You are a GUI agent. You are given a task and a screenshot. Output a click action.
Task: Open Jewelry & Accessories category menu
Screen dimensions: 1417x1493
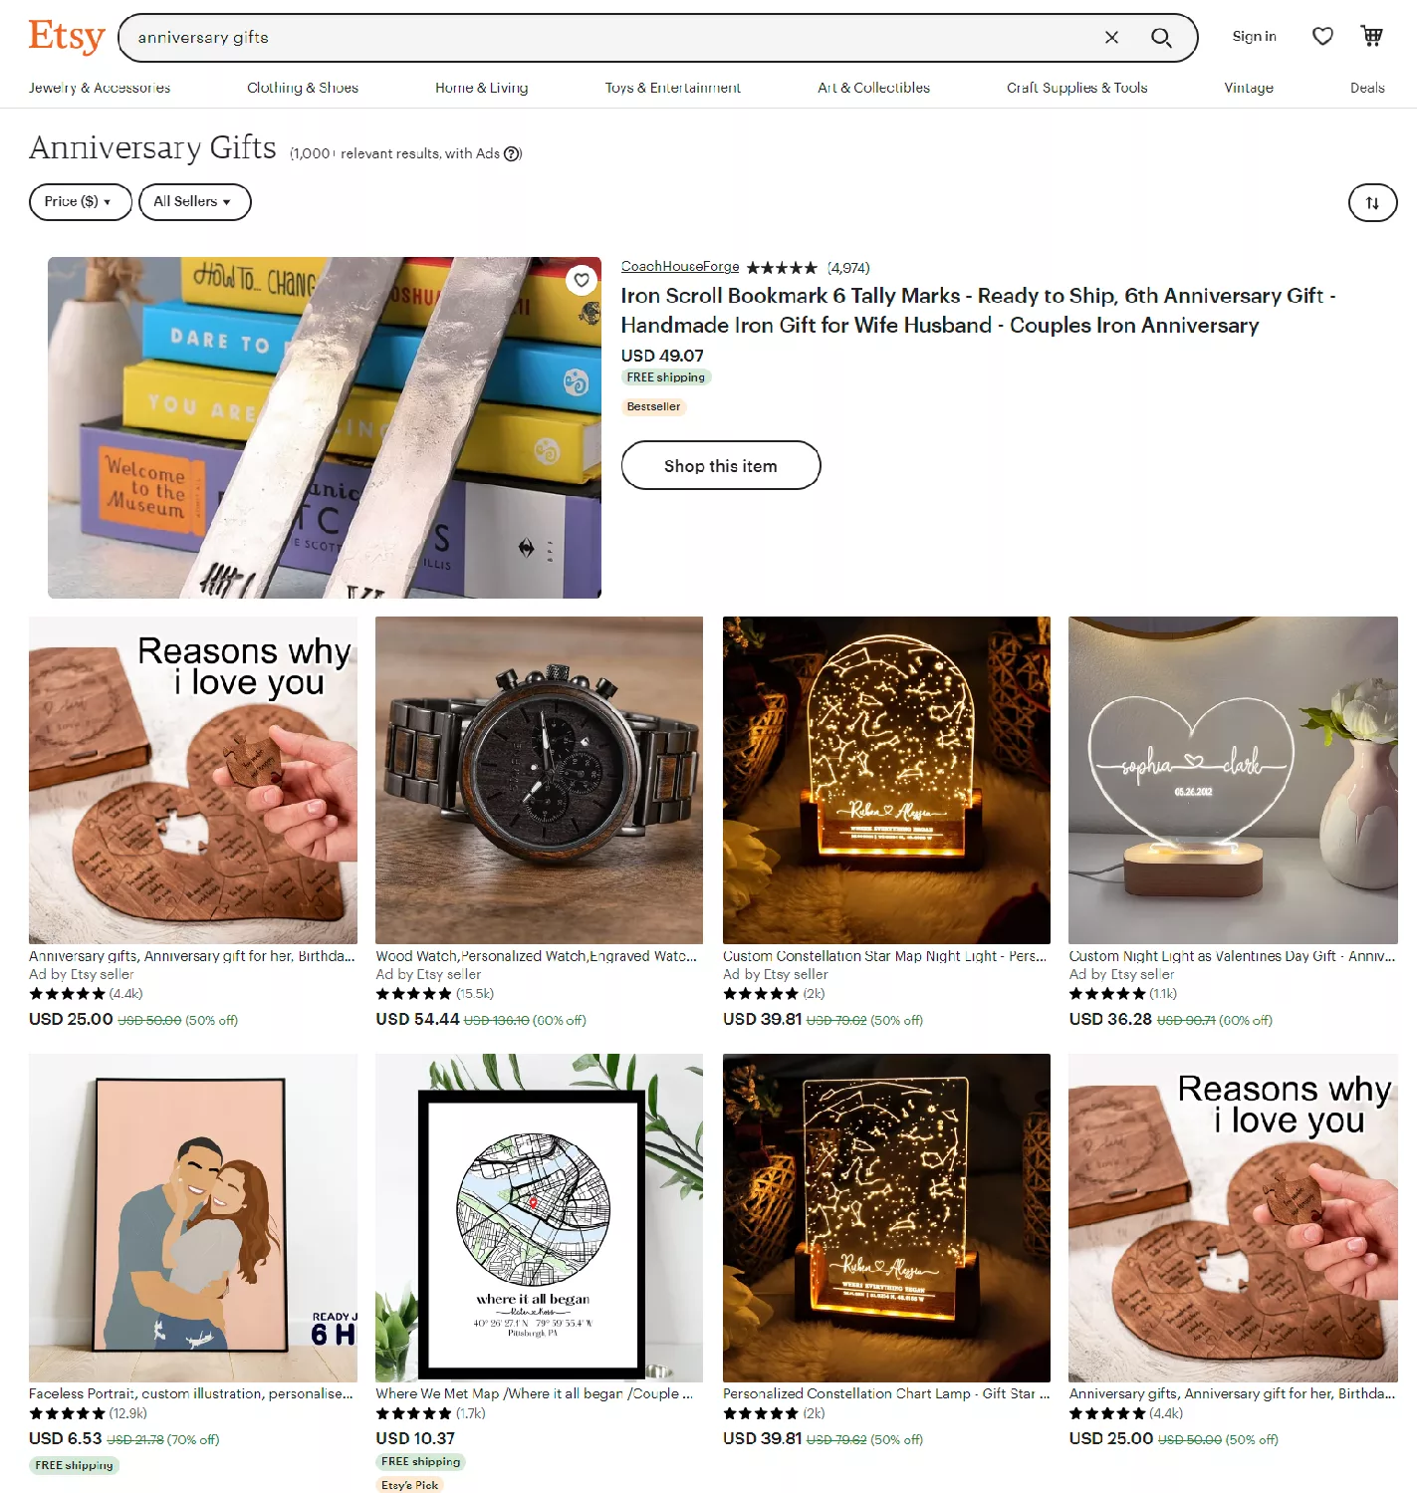coord(100,88)
